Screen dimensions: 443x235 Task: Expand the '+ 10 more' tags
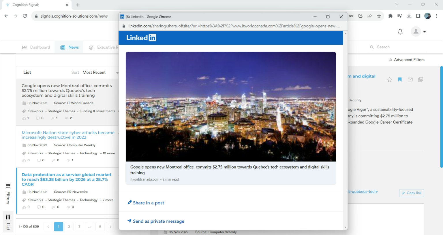(x=108, y=153)
